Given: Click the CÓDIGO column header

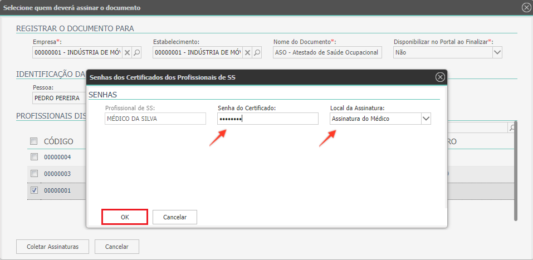Looking at the screenshot, I should coord(58,141).
